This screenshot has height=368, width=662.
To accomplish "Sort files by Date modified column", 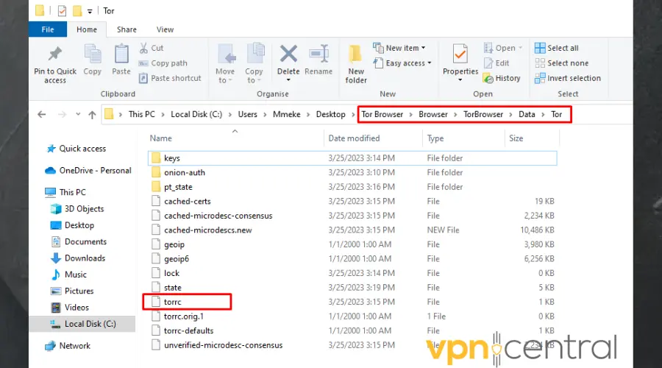I will pyautogui.click(x=355, y=138).
